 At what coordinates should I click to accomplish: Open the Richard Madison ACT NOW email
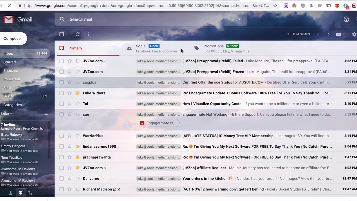206,189
